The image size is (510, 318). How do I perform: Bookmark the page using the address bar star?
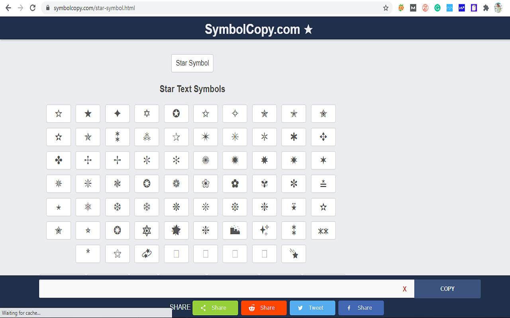[385, 7]
